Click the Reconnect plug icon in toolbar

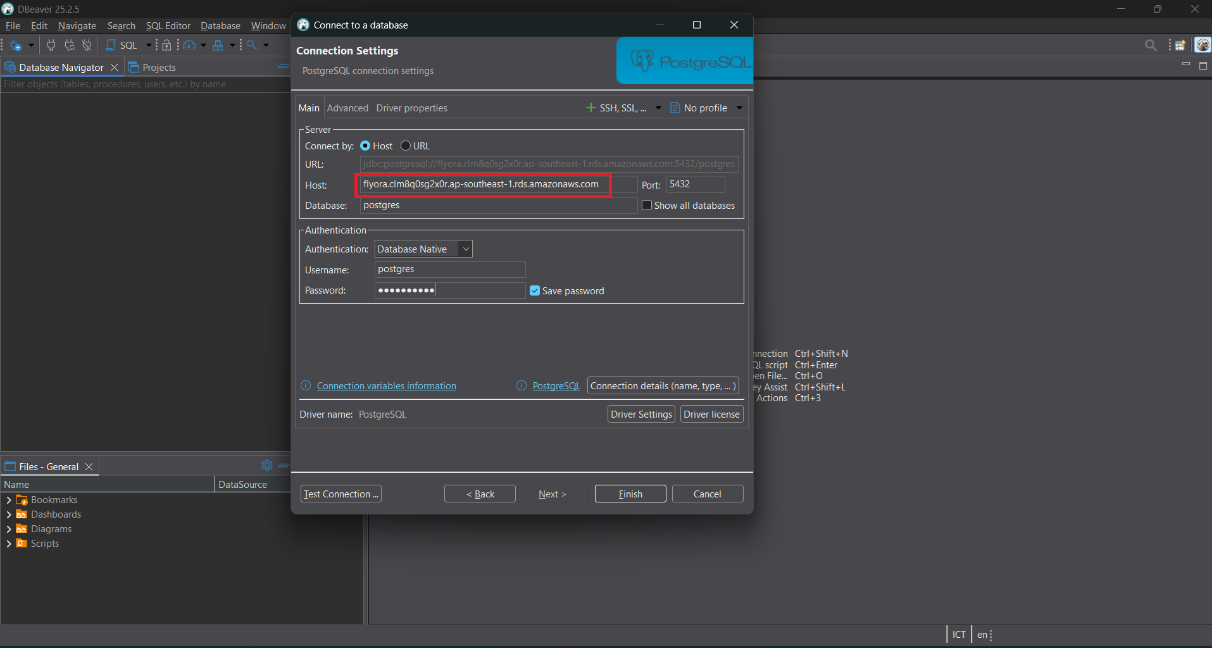pyautogui.click(x=69, y=45)
